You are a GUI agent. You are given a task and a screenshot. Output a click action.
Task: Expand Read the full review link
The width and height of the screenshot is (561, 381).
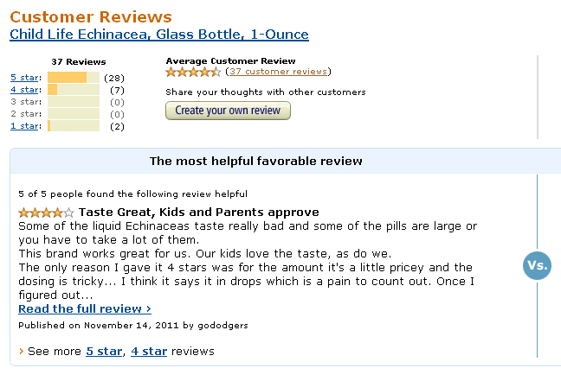[85, 309]
